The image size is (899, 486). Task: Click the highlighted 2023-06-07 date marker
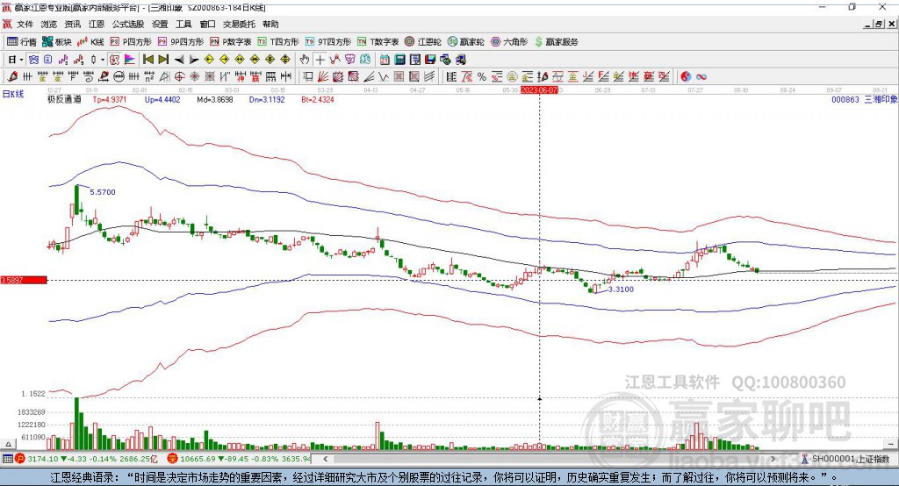(539, 90)
